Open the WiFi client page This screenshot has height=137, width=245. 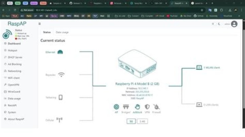pyautogui.click(x=12, y=78)
